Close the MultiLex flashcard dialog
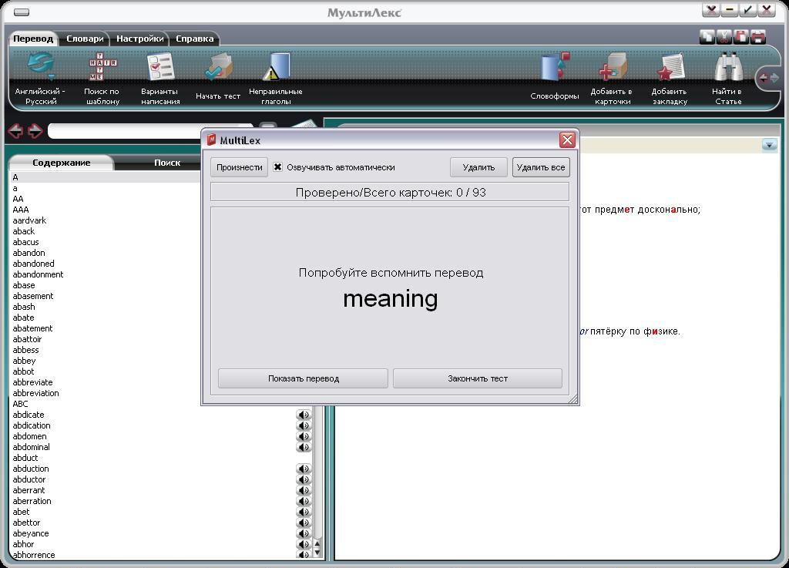The height and width of the screenshot is (568, 789). coord(567,139)
